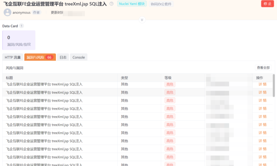Image resolution: width=277 pixels, height=166 pixels.
Task: Click the anonymous username
Action: coord(21,13)
